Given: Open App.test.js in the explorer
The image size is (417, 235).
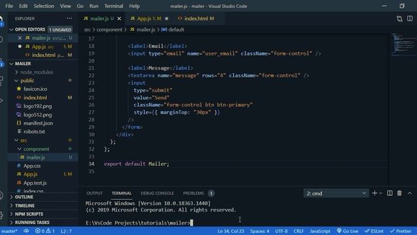Looking at the screenshot, I should 35,183.
